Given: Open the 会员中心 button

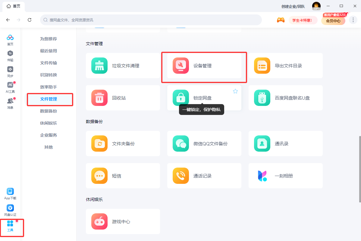Looking at the screenshot, I should tap(333, 21).
